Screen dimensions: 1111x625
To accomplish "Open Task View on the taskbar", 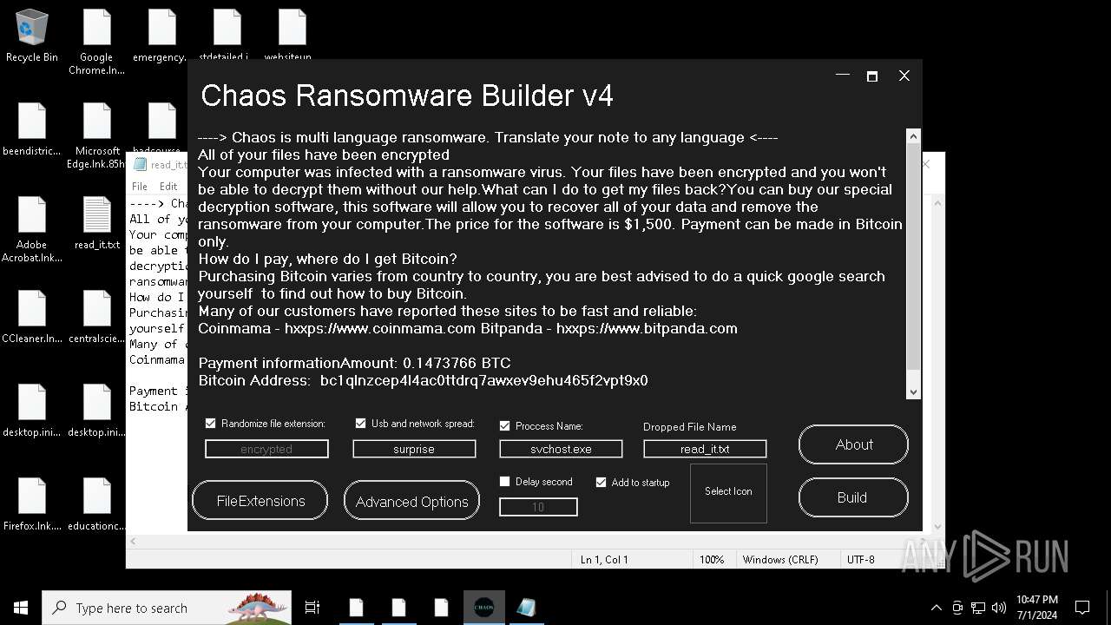I will [312, 608].
